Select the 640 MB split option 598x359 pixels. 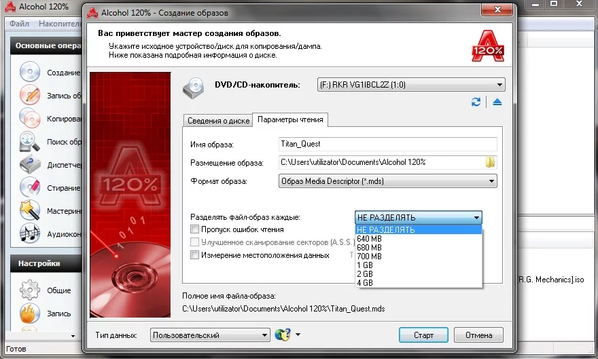[419, 239]
